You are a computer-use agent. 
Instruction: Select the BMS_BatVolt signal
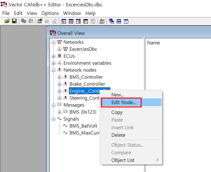83,126
